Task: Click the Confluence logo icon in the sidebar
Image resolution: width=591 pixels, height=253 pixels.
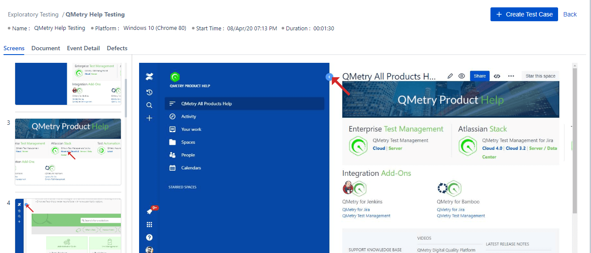Action: click(149, 77)
